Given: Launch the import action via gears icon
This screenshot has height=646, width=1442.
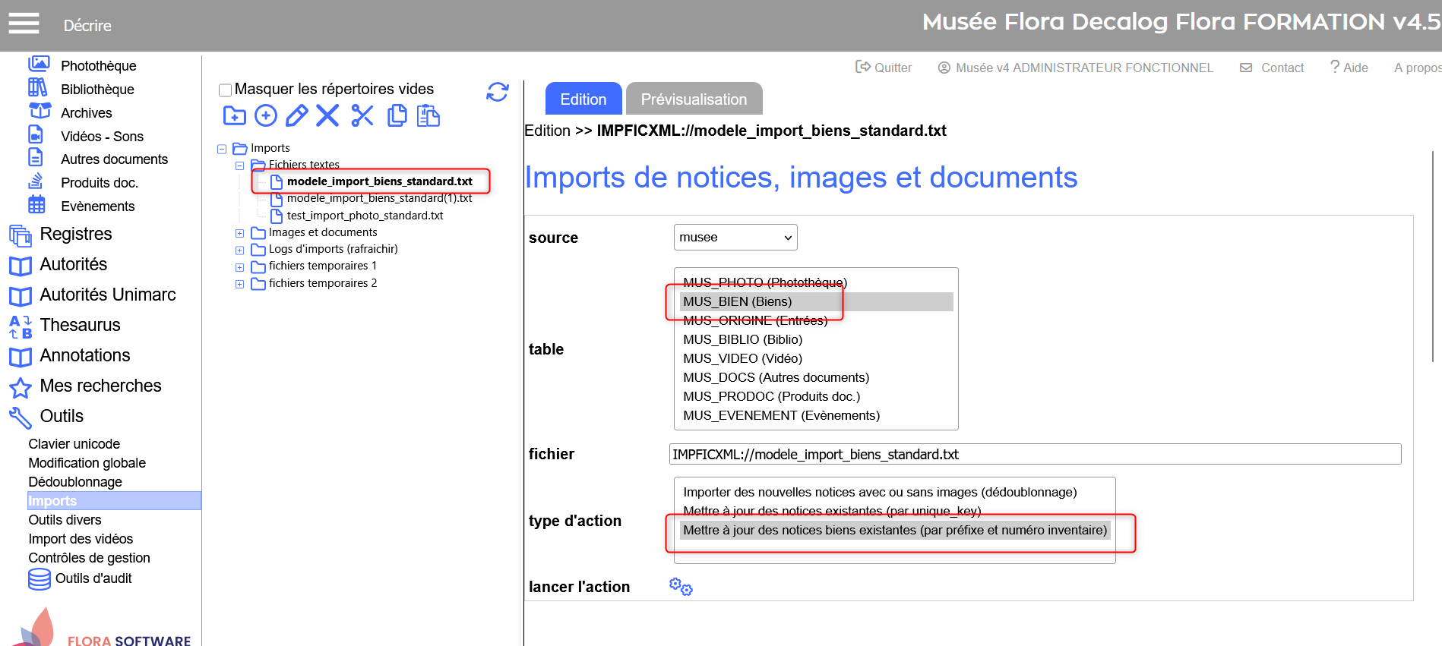Looking at the screenshot, I should tap(681, 586).
